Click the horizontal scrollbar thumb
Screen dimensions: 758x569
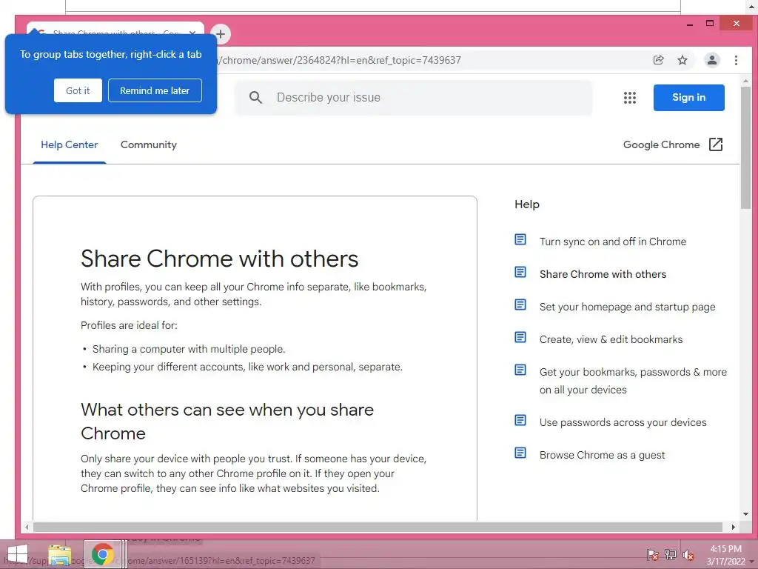click(x=378, y=527)
